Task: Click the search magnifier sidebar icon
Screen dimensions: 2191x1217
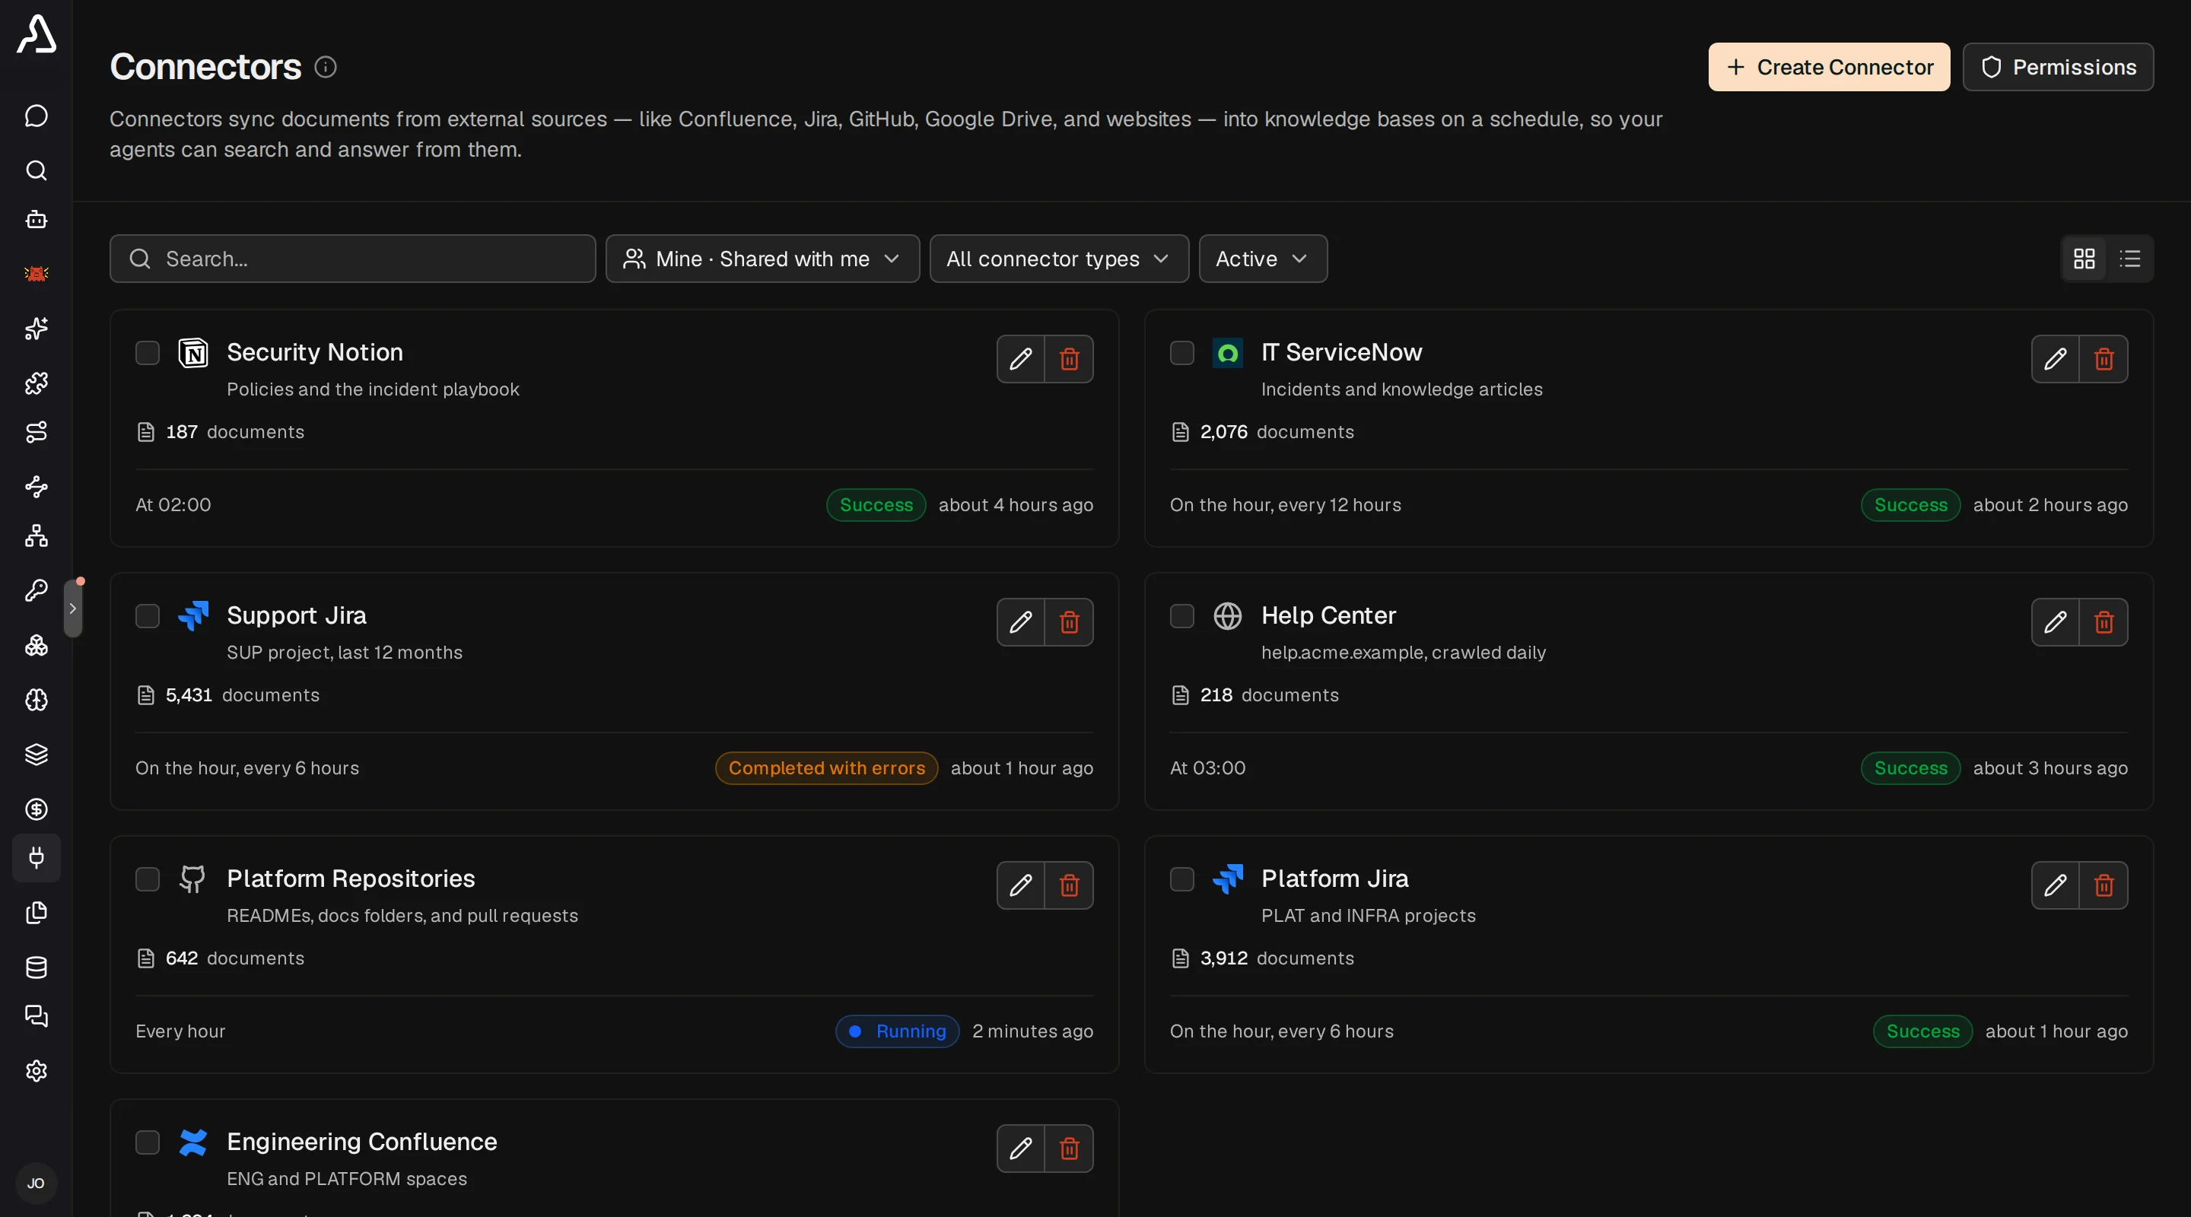Action: click(x=36, y=170)
